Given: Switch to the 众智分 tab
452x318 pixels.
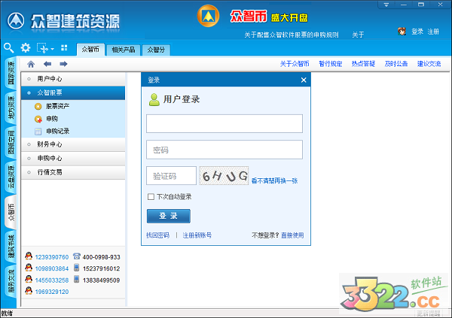Looking at the screenshot, I should point(156,50).
